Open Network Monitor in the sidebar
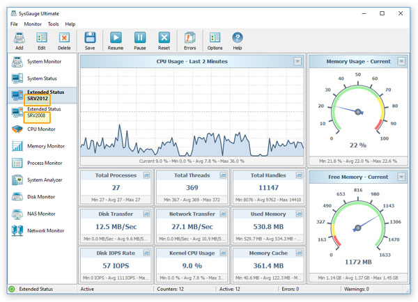Viewport: 418px width, 302px height. click(42, 230)
